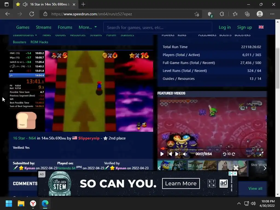The image size is (280, 210).
Task: Click the scrollbar down arrow
Action: pos(278,194)
